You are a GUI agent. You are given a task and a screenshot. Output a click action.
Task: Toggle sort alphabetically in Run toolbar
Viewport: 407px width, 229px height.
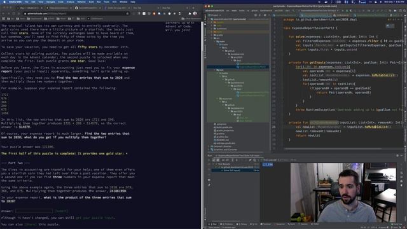pos(223,160)
